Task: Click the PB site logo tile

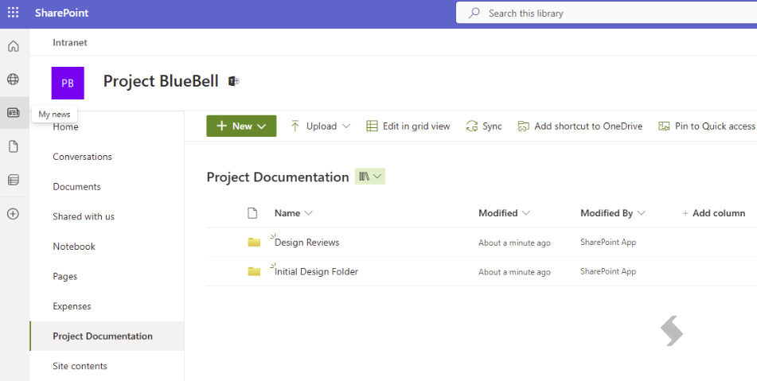Action: coord(68,83)
